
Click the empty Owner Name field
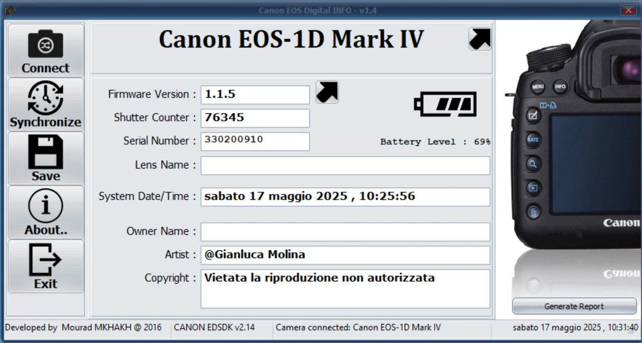click(x=346, y=232)
